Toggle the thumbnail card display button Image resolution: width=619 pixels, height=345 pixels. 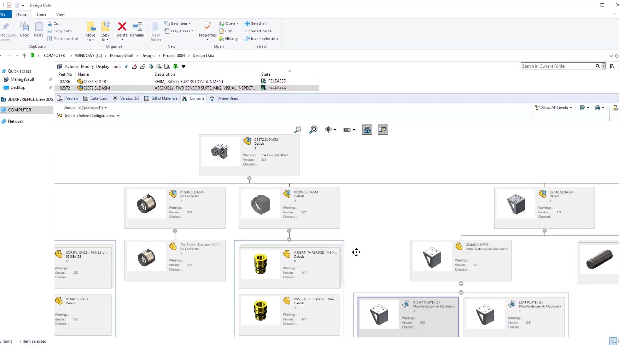(x=383, y=130)
